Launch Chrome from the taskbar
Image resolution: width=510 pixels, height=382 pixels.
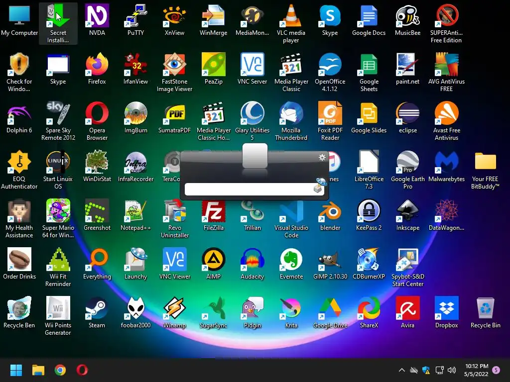pos(60,370)
